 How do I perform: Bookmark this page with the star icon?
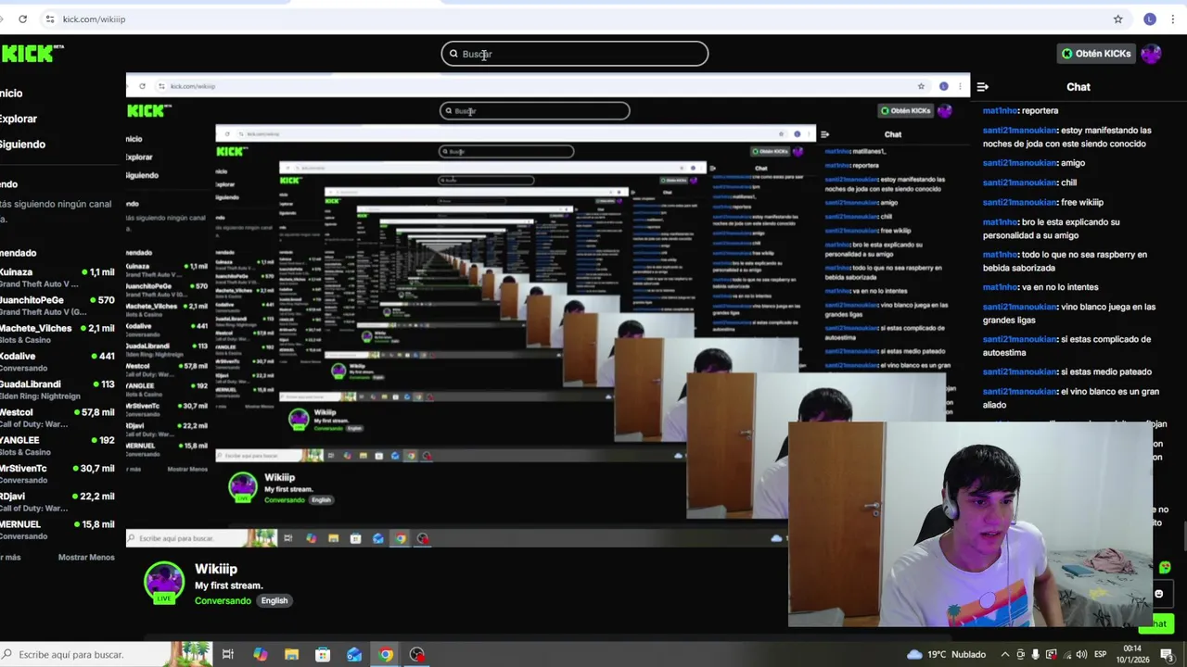(x=1117, y=19)
